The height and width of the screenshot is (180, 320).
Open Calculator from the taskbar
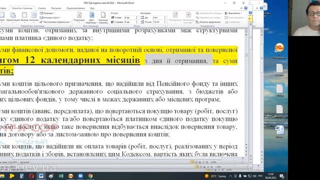click(x=21, y=176)
